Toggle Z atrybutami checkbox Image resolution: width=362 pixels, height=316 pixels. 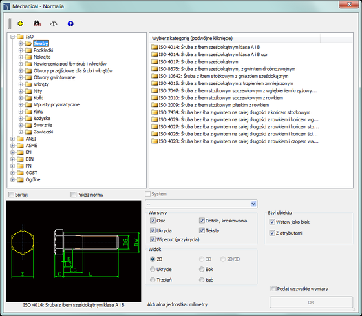coord(272,233)
